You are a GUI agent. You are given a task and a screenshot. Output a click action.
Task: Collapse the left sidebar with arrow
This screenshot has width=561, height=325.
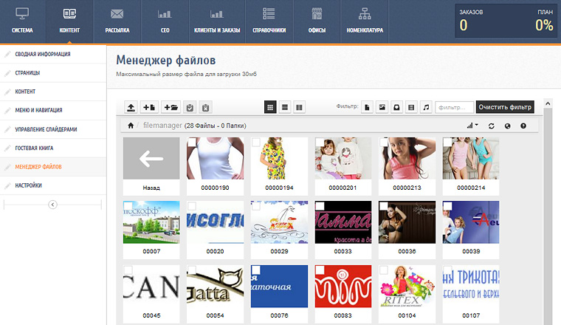(52, 205)
